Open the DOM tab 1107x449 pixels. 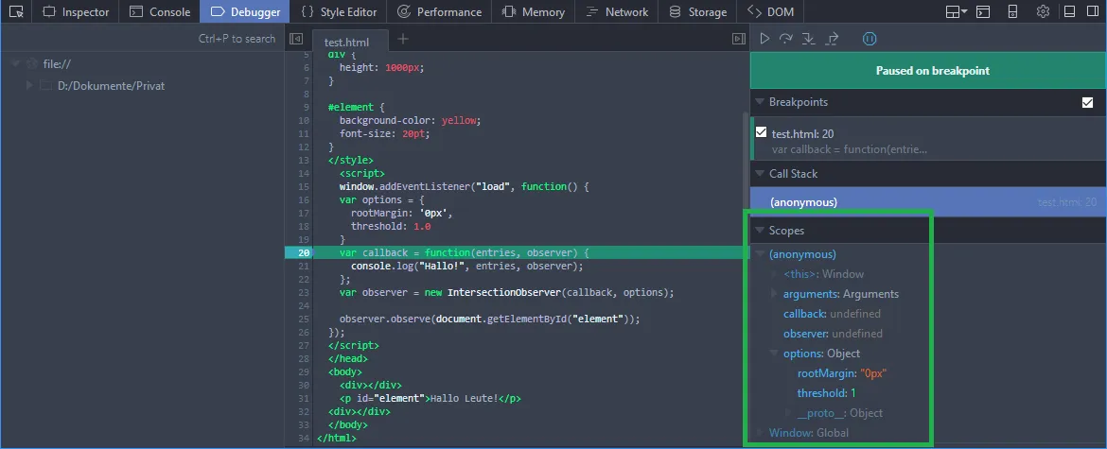[x=769, y=12]
